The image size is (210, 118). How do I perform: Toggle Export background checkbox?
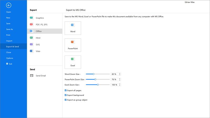pyautogui.click(x=66, y=95)
